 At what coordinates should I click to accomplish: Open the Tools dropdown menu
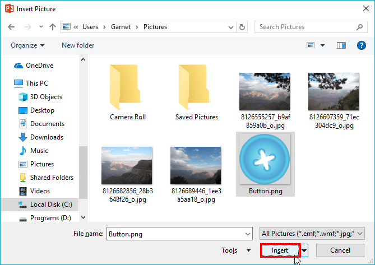(x=236, y=250)
